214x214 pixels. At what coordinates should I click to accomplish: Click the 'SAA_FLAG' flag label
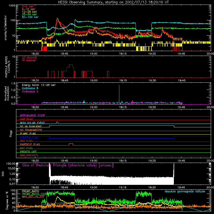coord(26,141)
